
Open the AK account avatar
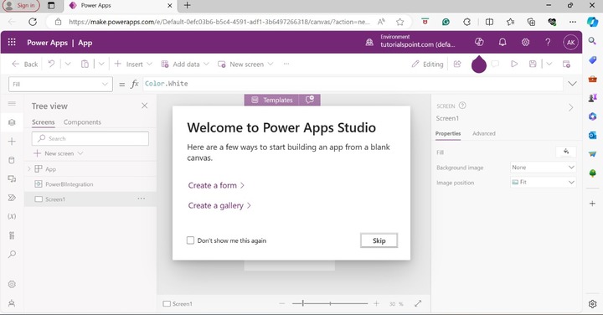(x=570, y=43)
